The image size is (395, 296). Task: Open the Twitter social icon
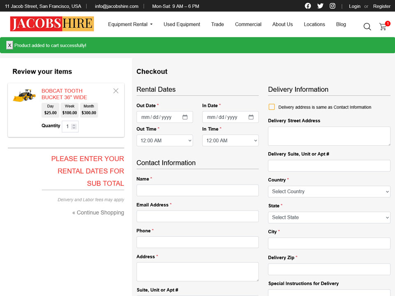(x=320, y=6)
